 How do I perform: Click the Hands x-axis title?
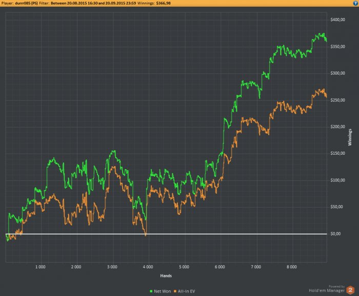coord(165,275)
